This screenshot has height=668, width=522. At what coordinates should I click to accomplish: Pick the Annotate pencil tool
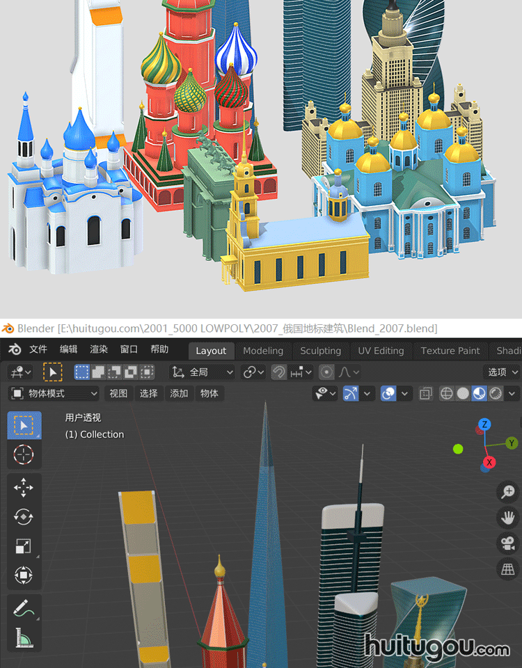pos(24,608)
